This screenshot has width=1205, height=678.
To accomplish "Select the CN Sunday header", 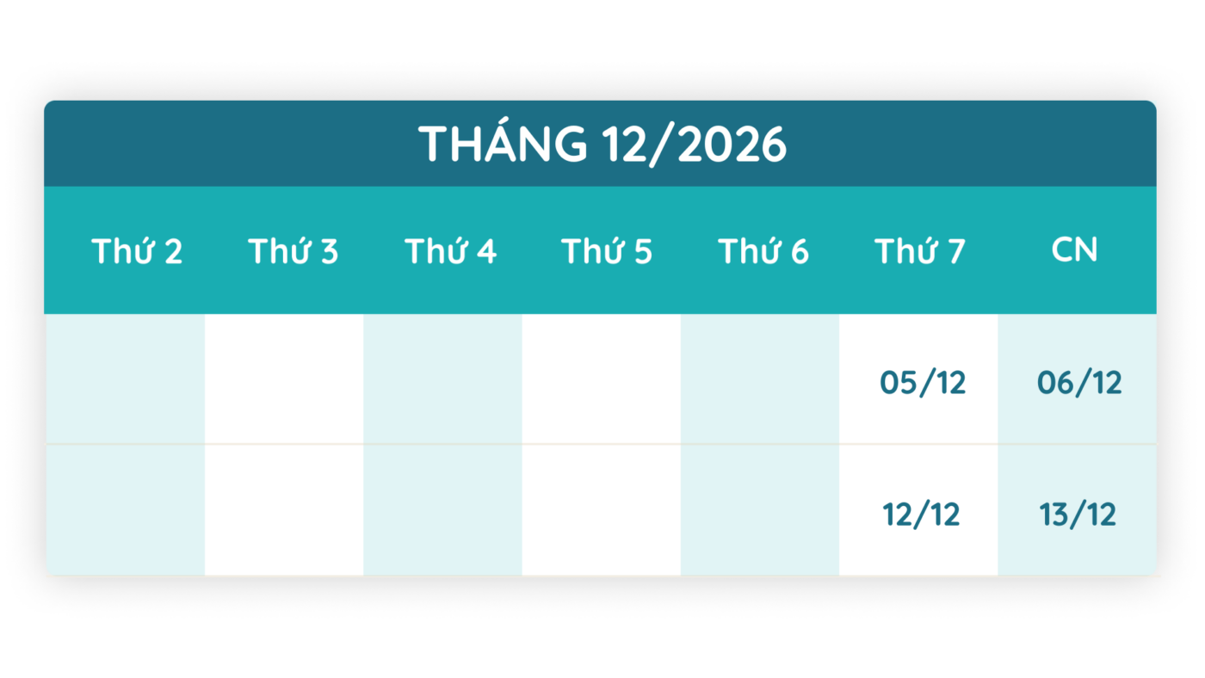I will coord(1075,250).
